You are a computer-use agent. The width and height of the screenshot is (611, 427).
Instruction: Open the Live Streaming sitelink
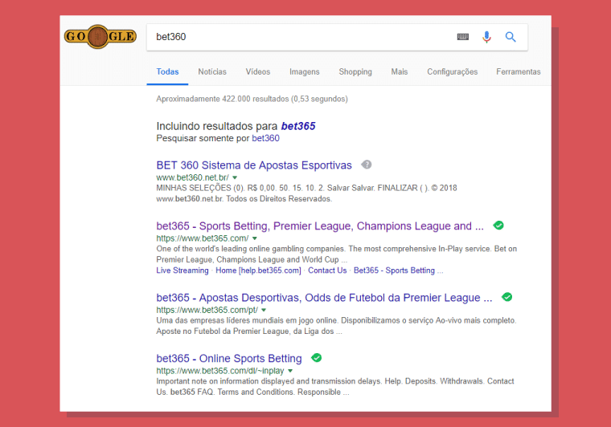182,270
